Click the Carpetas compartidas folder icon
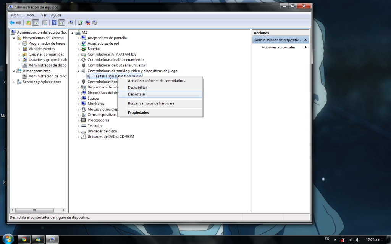This screenshot has width=391, height=244. [24, 54]
